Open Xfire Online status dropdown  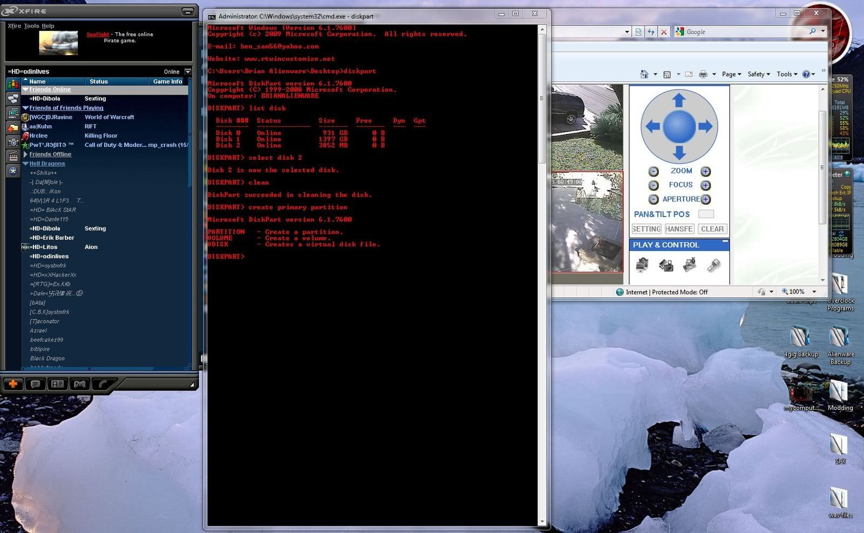point(188,71)
